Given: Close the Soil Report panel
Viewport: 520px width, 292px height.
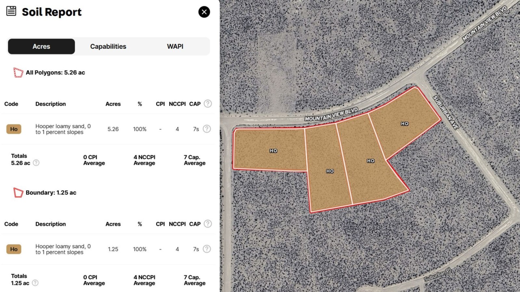Looking at the screenshot, I should 204,12.
